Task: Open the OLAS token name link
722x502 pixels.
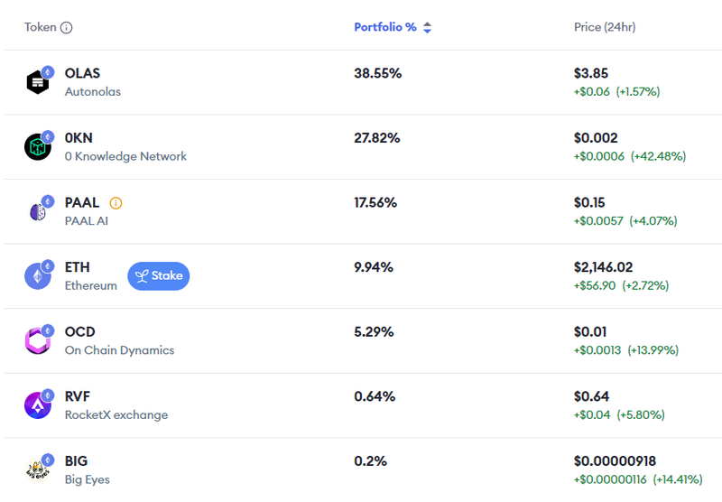Action: pyautogui.click(x=82, y=73)
